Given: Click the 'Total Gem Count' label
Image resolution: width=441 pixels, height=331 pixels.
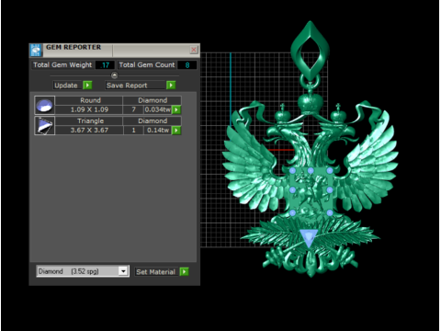Looking at the screenshot, I should [x=147, y=65].
